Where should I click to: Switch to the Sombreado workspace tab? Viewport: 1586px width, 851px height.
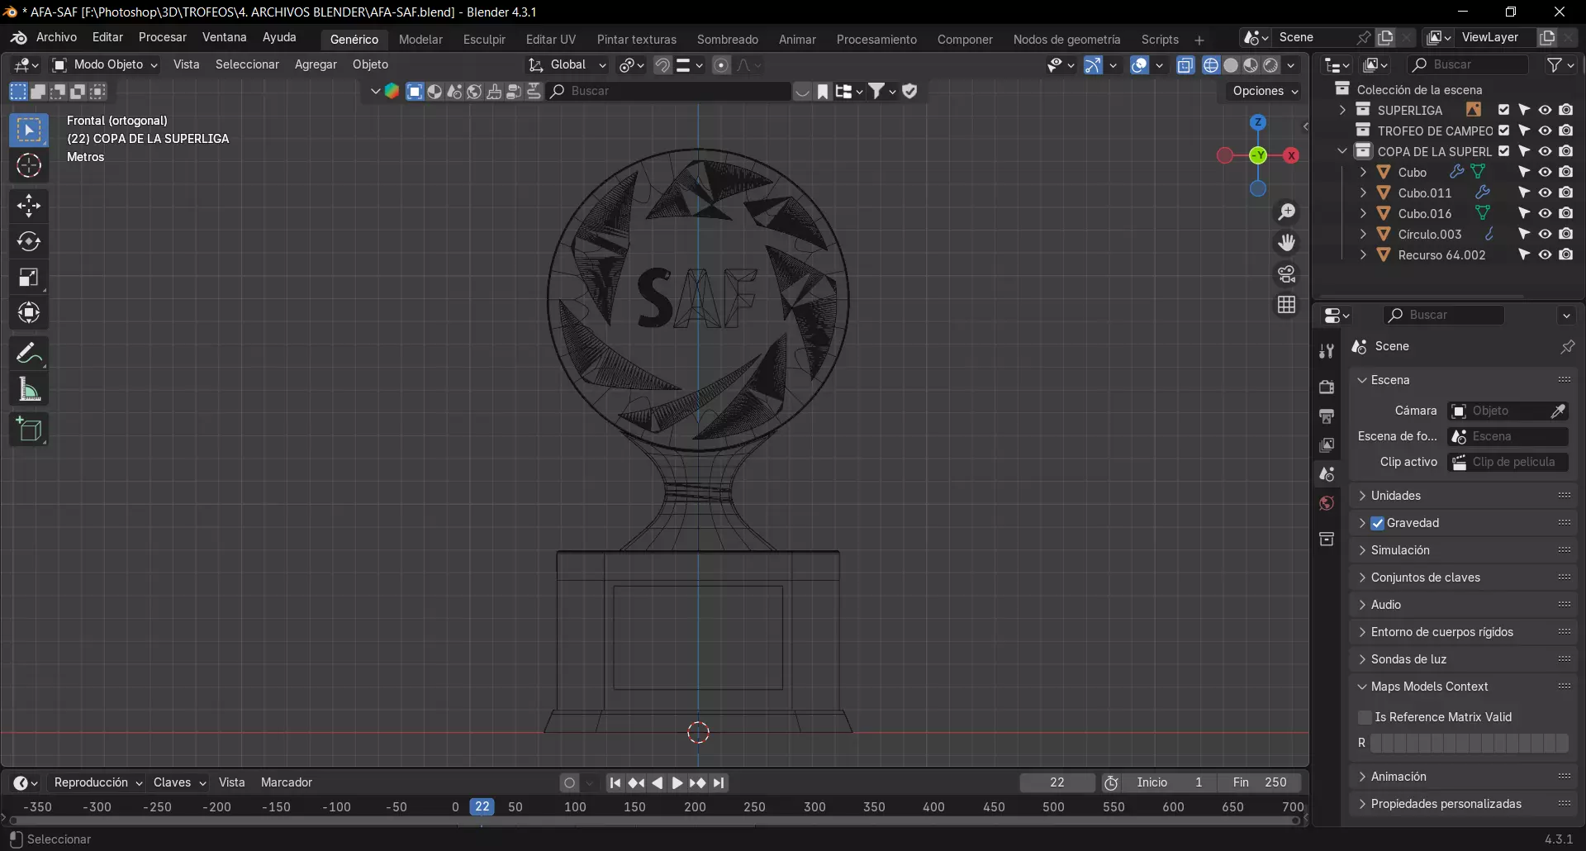[x=728, y=39]
